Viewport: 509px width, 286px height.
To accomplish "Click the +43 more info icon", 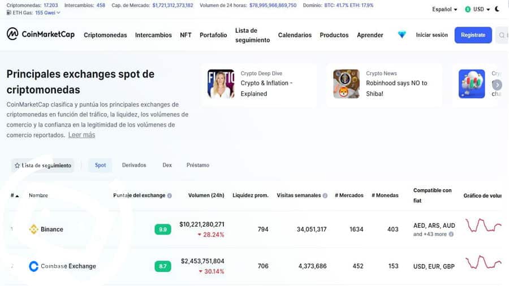I will pyautogui.click(x=451, y=234).
